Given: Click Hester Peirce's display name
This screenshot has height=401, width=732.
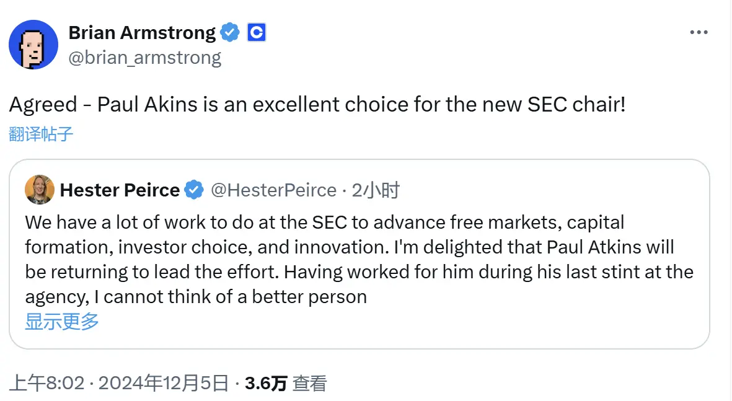Looking at the screenshot, I should [120, 190].
